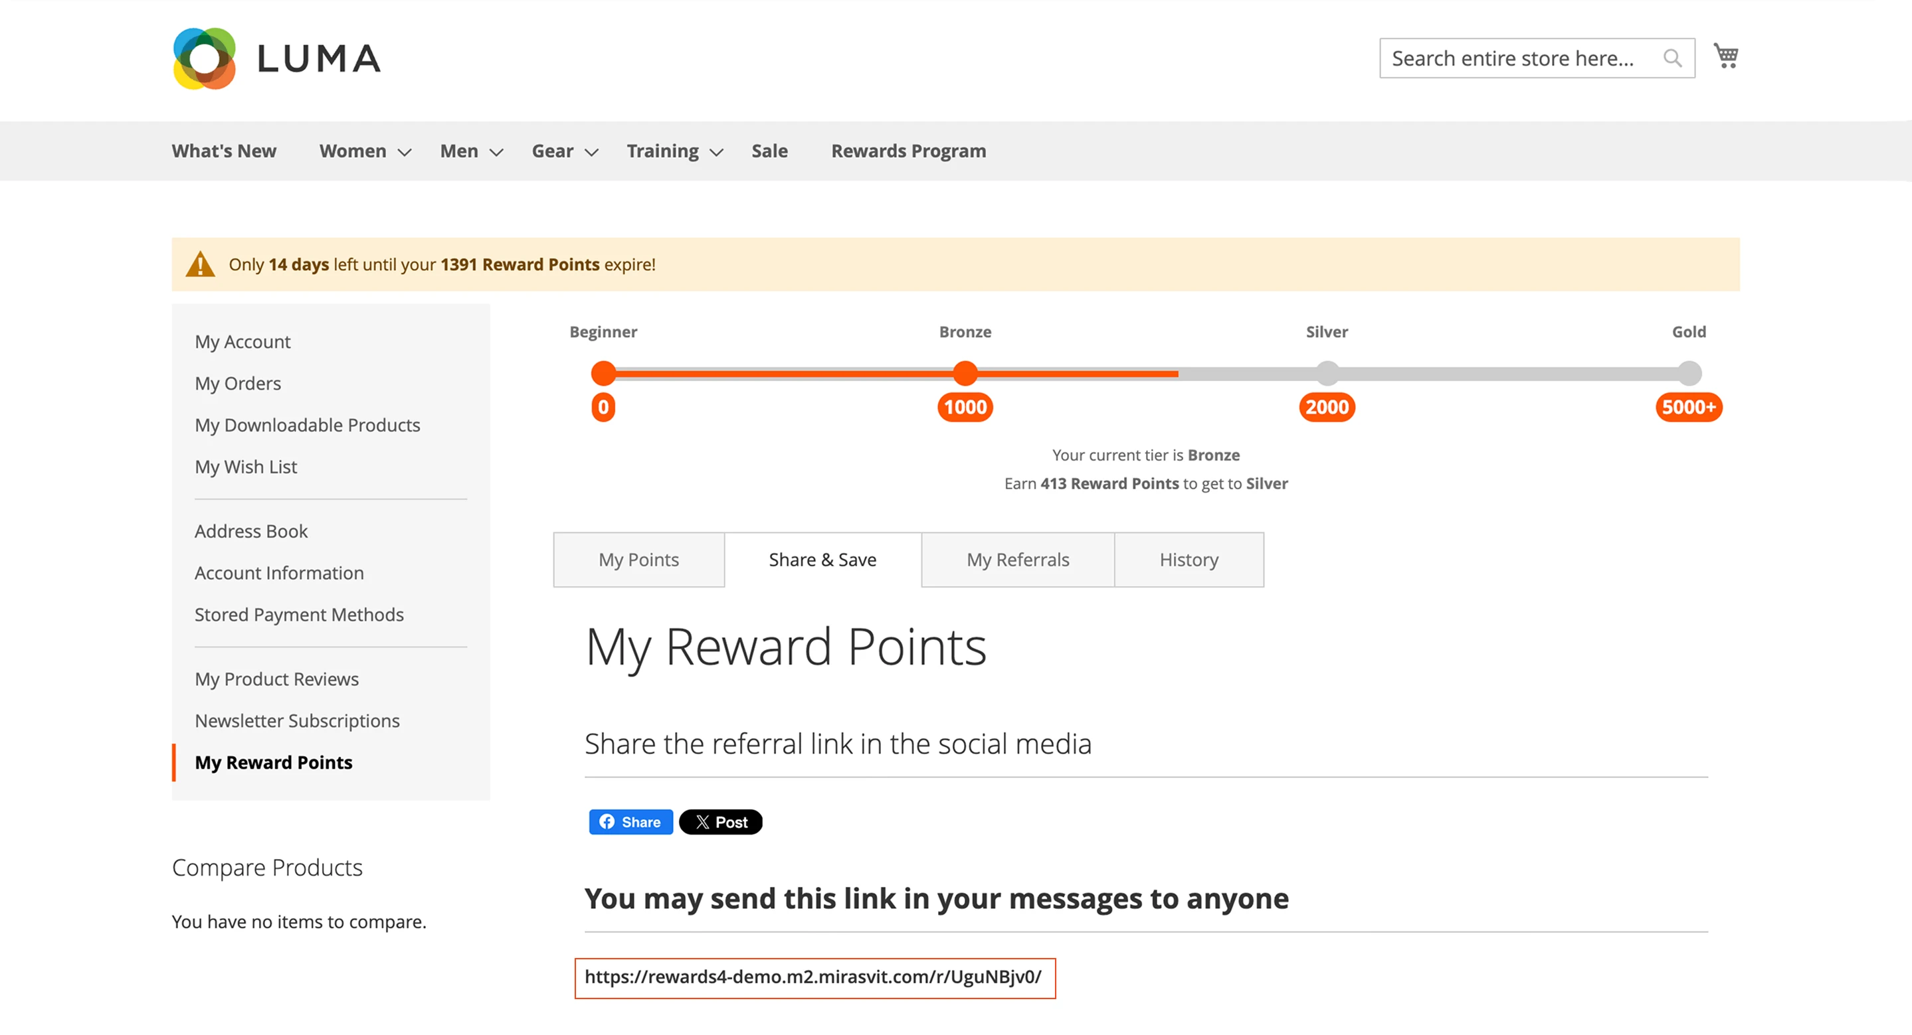Click the search magnifier icon
This screenshot has height=1035, width=1912.
pyautogui.click(x=1672, y=58)
